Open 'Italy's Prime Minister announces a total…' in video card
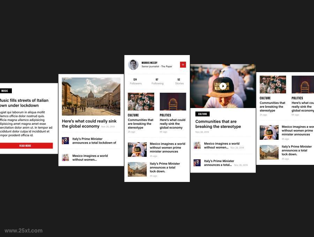The width and height of the screenshot is (314, 237). pos(219,163)
